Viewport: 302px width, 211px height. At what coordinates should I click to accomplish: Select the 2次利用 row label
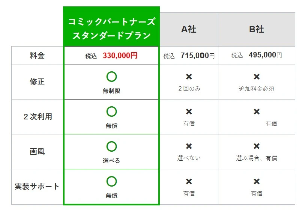click(x=37, y=117)
